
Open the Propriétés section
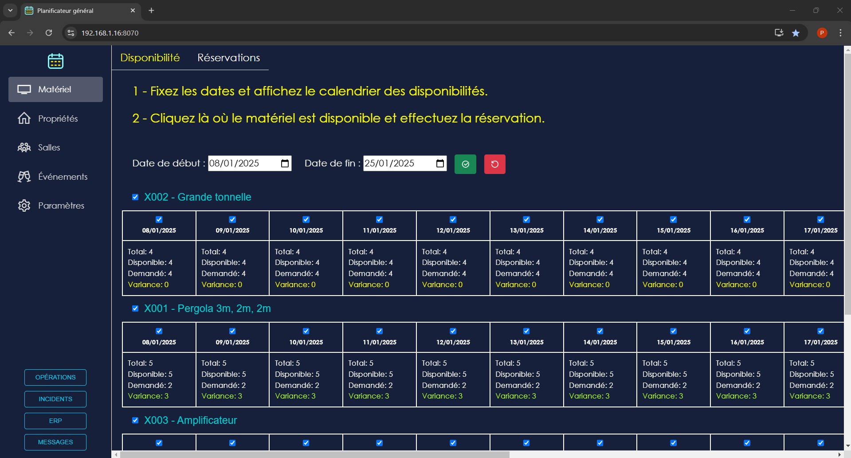click(55, 118)
